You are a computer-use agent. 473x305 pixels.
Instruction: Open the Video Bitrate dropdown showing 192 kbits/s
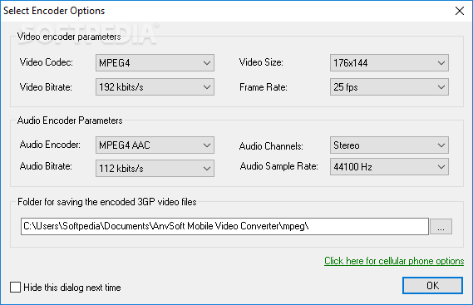coord(155,87)
